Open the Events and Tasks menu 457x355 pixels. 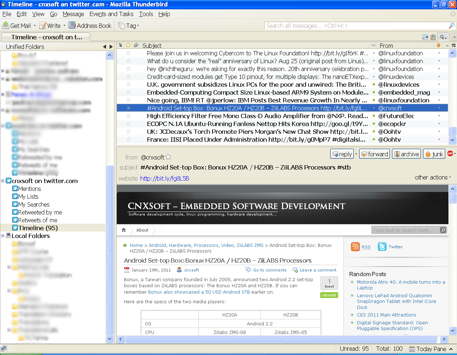coord(111,14)
